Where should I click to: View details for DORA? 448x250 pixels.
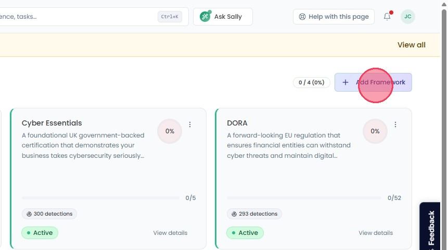[376, 233]
